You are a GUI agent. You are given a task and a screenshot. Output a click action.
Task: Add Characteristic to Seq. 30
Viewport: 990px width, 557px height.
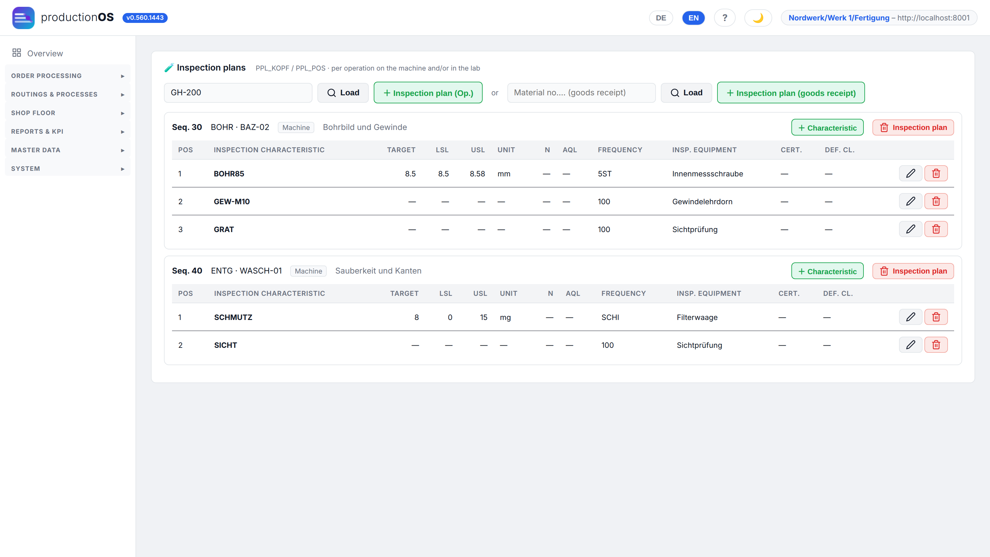click(x=828, y=127)
